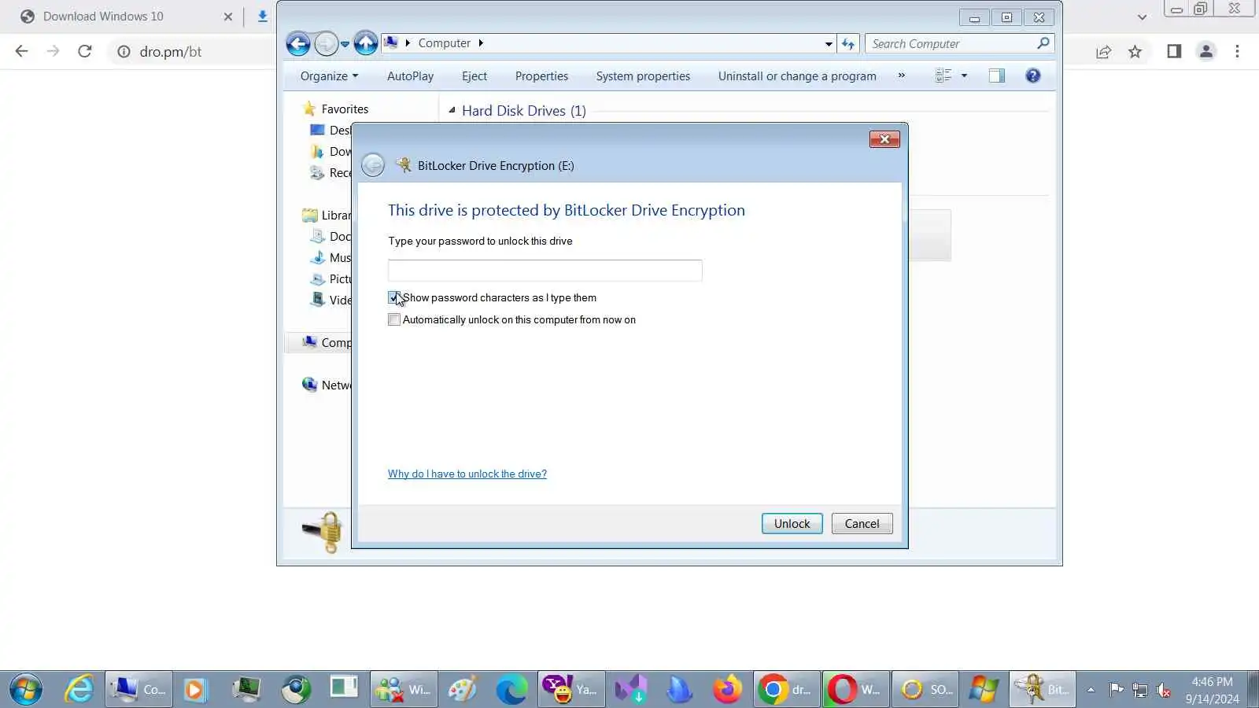
Task: Click Computer in the Explorer address breadcrumb
Action: pos(444,43)
